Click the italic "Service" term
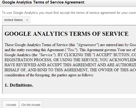Screen dimensions: 136x108 coord(47,55)
